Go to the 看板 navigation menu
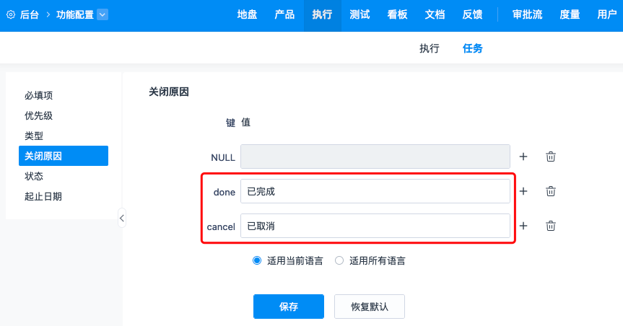623x326 pixels. pyautogui.click(x=397, y=14)
